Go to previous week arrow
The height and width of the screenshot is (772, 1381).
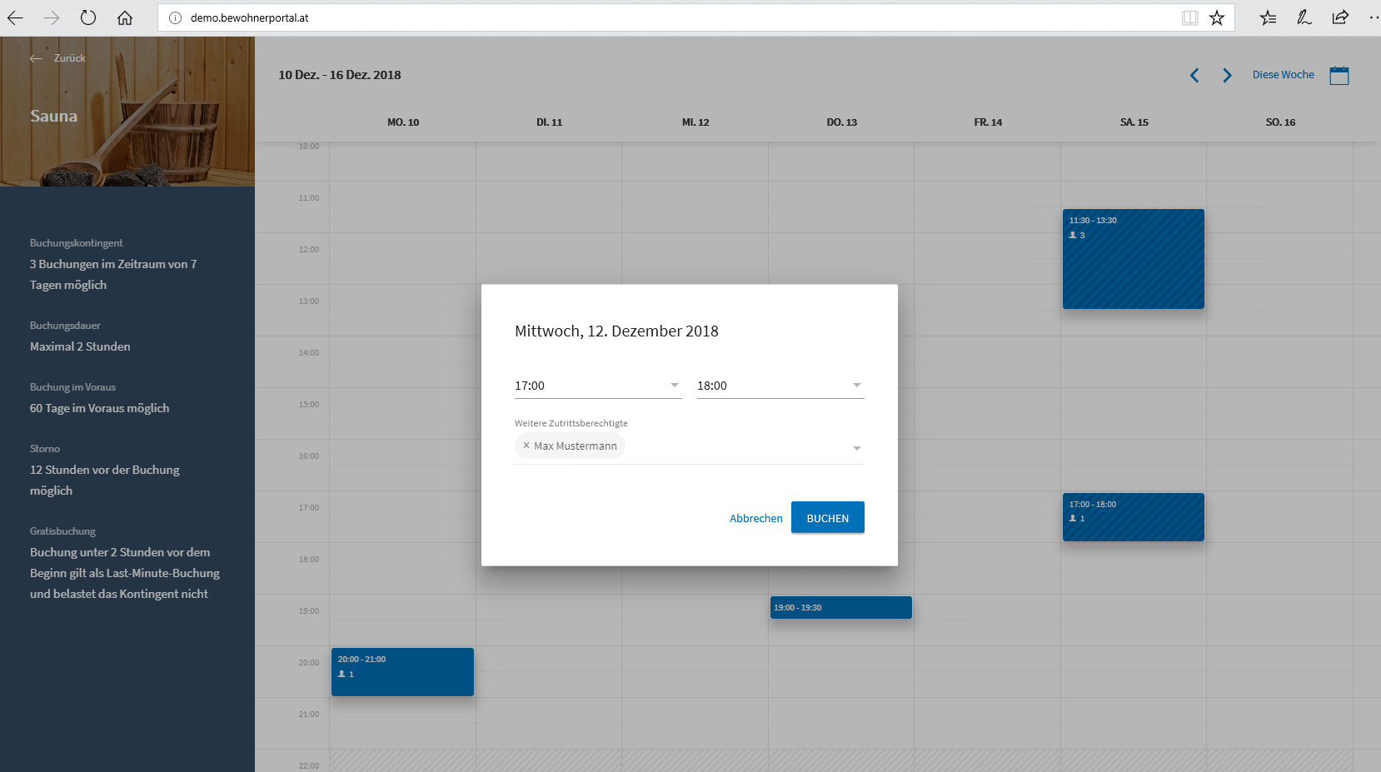click(1194, 75)
